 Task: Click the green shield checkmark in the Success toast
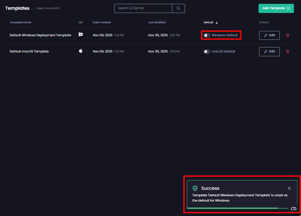195,188
